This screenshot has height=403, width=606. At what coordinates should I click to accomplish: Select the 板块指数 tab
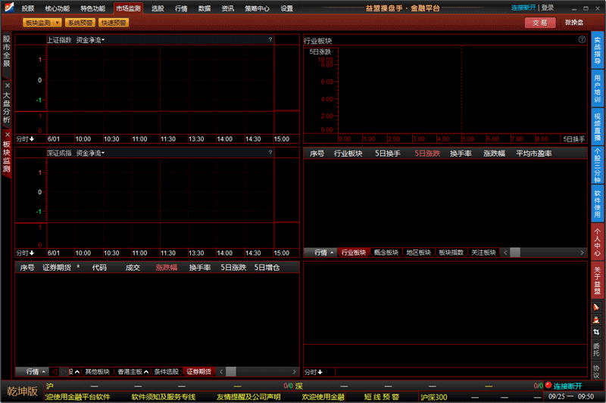pyautogui.click(x=451, y=253)
